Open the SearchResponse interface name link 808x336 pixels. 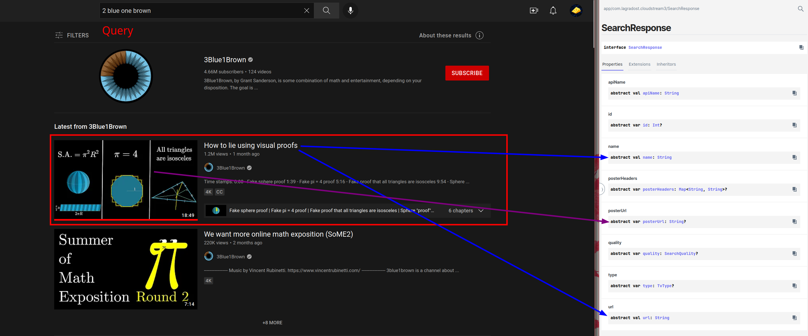pyautogui.click(x=645, y=47)
